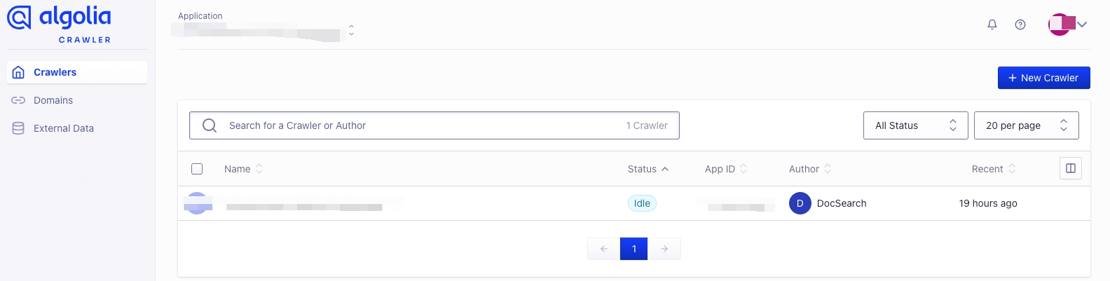The image size is (1110, 281).
Task: Select page 1 in pagination
Action: [634, 249]
